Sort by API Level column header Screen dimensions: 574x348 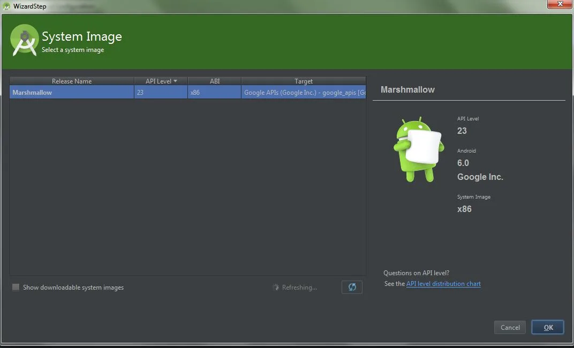161,81
